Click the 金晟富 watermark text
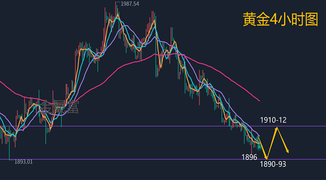326x180 pixels. tap(60, 107)
